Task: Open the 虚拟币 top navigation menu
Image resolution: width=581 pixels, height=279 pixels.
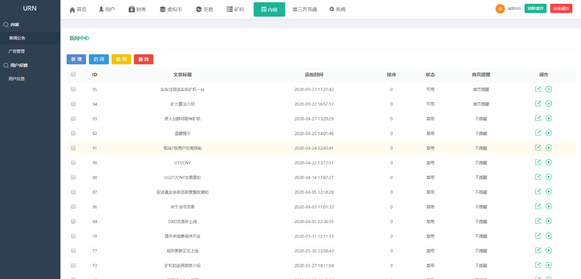Action: pos(171,9)
